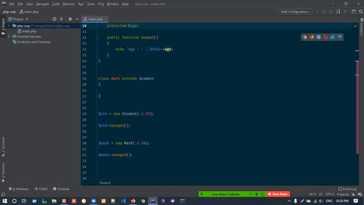The image size is (364, 205).
Task: Open in Firefox browser icon in editor
Action: click(312, 37)
